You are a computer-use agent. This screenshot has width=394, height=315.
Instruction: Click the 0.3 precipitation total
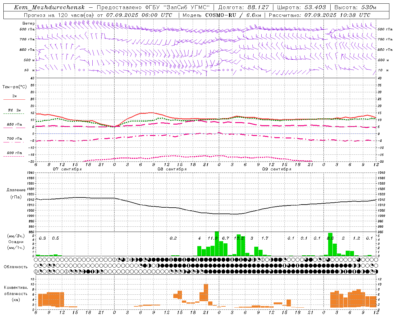pyautogui.click(x=42, y=238)
